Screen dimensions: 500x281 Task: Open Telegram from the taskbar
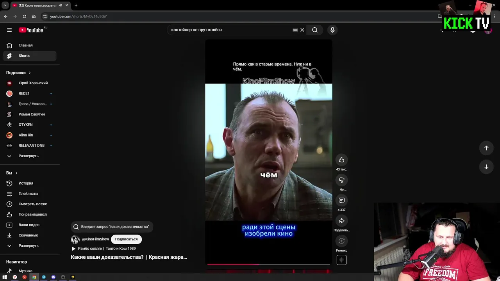(x=44, y=277)
